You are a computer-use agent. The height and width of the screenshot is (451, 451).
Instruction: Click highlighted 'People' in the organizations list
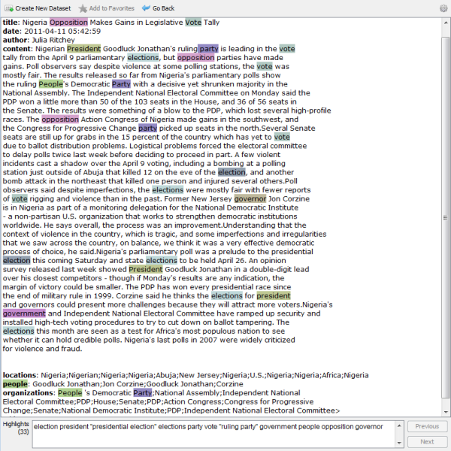click(70, 393)
